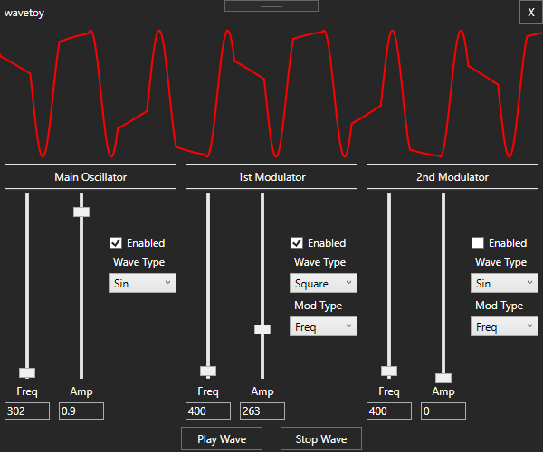Select the 2nd Modulator header
Screen dimensions: 543x452
point(452,177)
